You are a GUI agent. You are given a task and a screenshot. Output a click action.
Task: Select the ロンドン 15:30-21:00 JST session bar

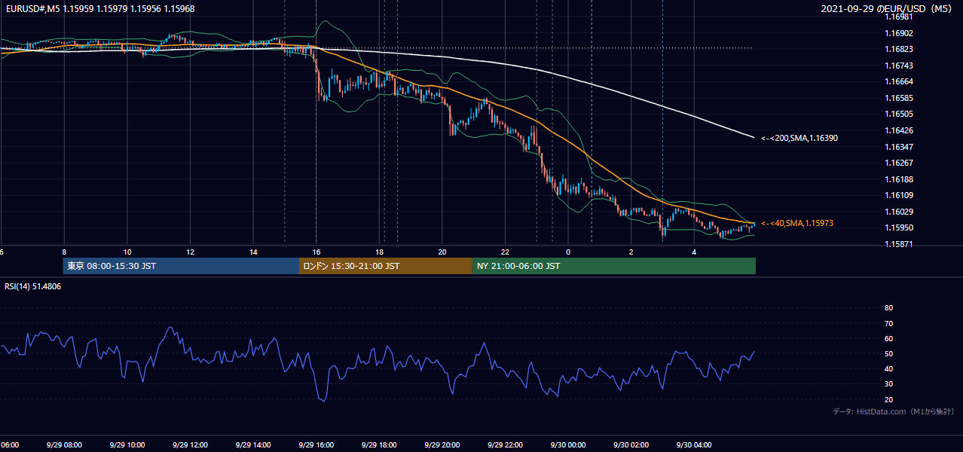(386, 266)
